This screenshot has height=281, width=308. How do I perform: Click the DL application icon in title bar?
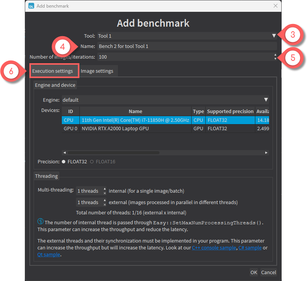coord(31,6)
